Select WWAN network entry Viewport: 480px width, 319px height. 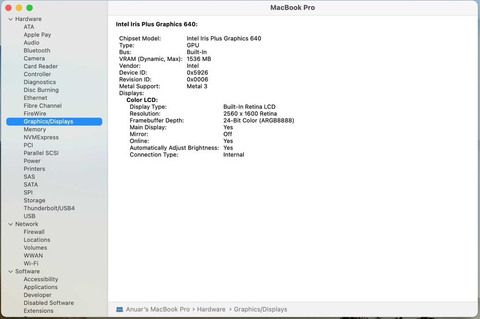[x=34, y=256]
